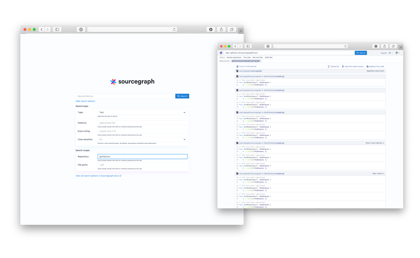Viewport: 420px width, 258px height.
Task: Open the Case sensitive dropdown
Action: (x=142, y=140)
